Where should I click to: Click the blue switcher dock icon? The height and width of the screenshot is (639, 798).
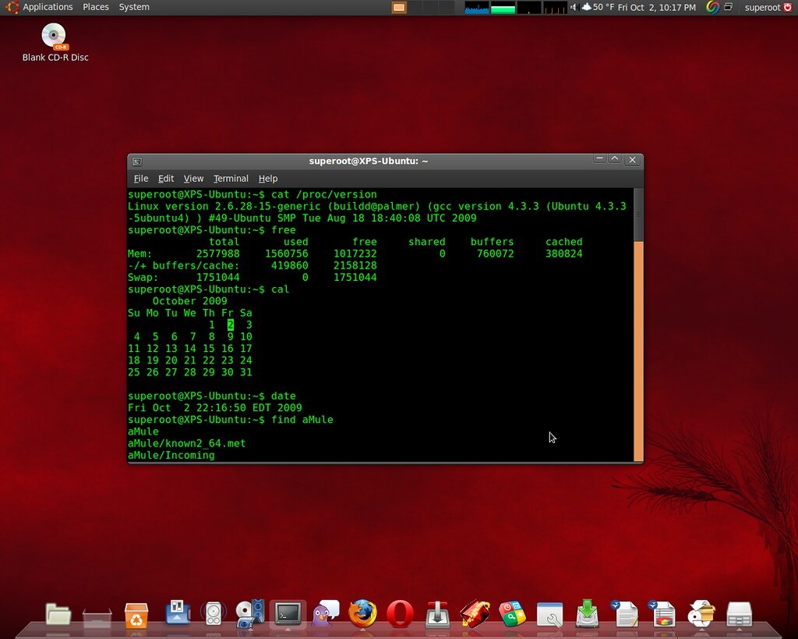178,612
